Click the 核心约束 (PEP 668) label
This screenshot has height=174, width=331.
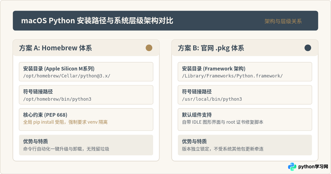click(x=45, y=115)
